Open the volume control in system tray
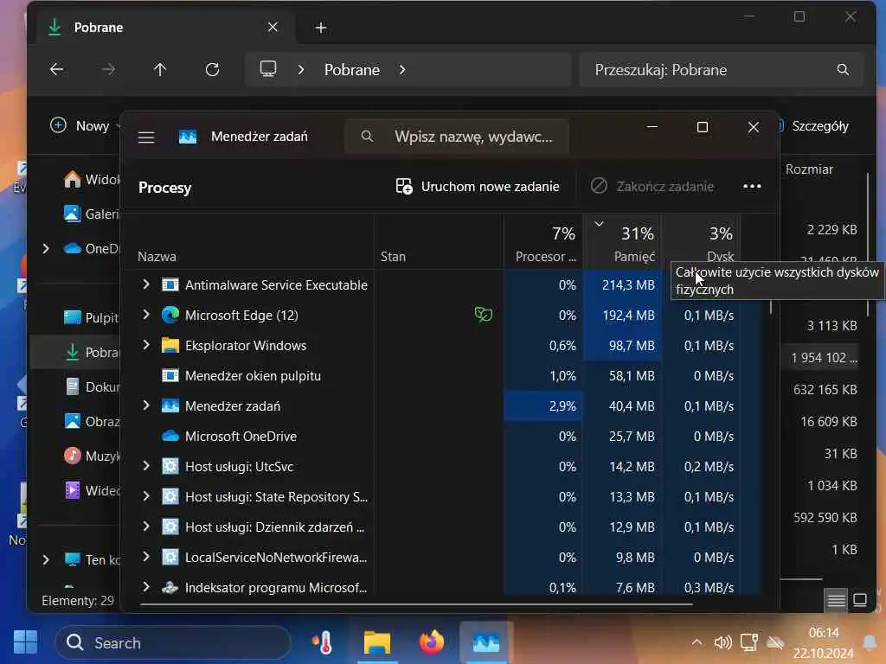This screenshot has height=664, width=886. pos(722,642)
